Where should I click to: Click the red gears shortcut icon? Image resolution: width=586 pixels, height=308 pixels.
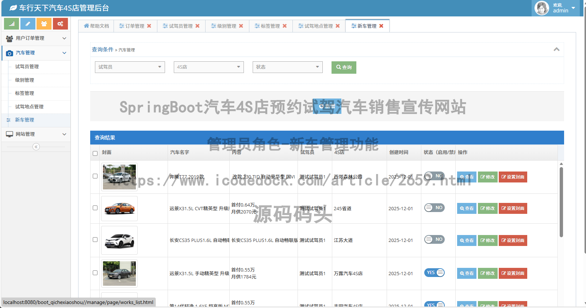60,24
